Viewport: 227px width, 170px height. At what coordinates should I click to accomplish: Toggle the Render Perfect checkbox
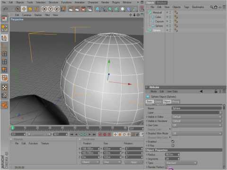click(x=166, y=167)
